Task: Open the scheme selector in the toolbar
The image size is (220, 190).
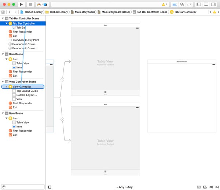Action: (42, 4)
